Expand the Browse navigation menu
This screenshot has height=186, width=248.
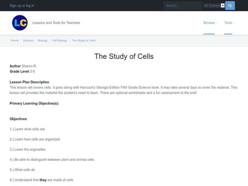[x=209, y=23]
